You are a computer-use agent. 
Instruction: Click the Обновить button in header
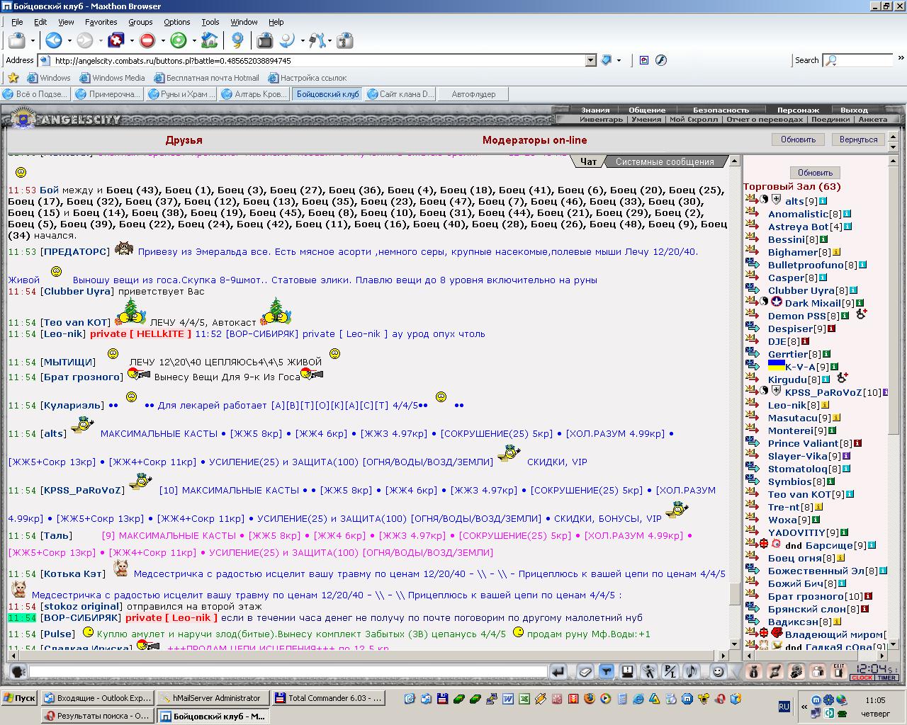[798, 139]
